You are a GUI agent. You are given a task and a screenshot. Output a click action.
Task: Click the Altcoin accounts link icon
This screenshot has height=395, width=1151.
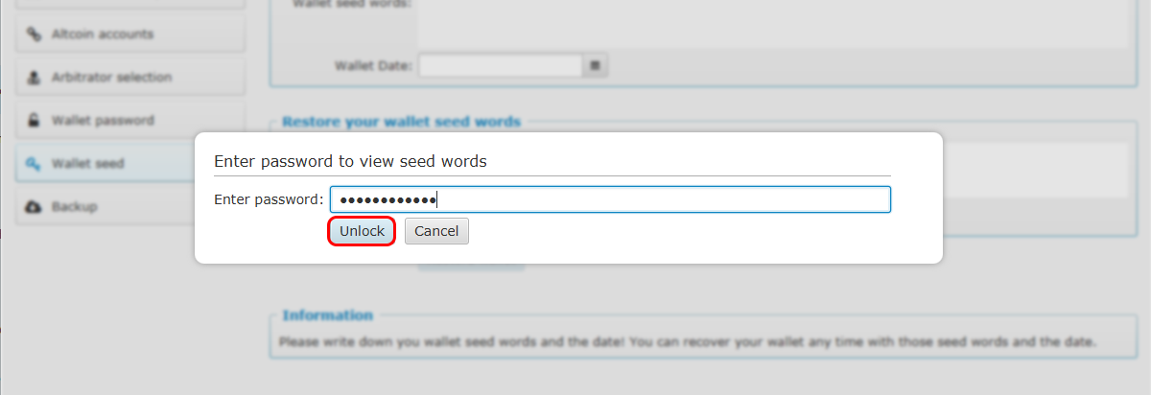[34, 35]
